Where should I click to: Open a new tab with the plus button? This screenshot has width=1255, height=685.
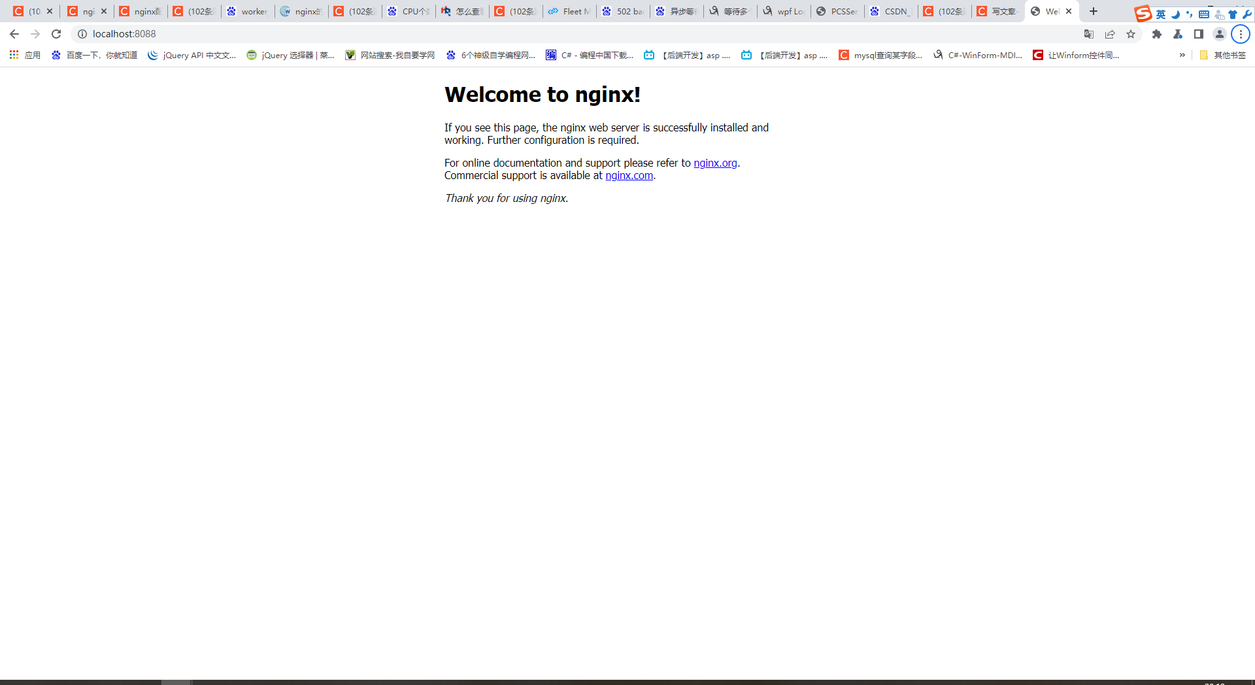coord(1094,11)
